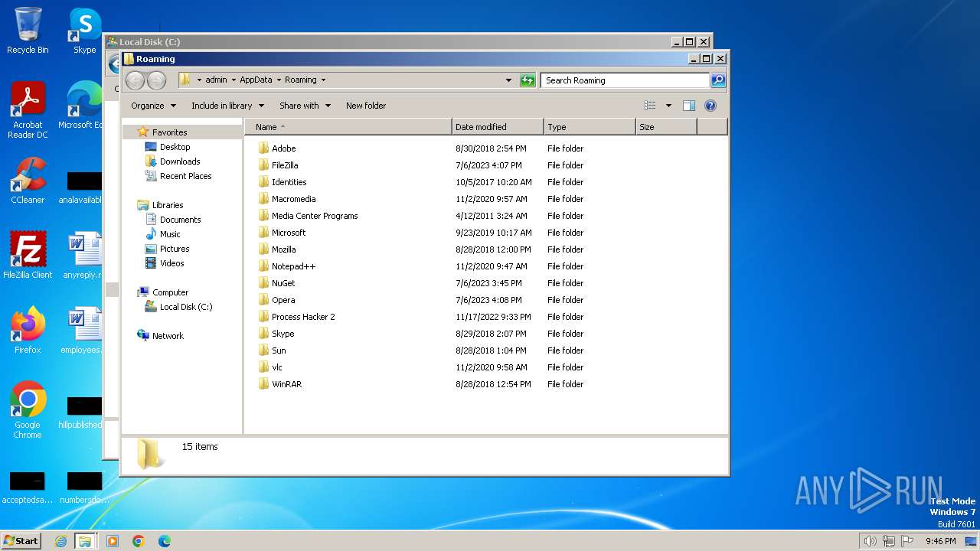Sort by Size column header
The width and height of the screenshot is (980, 551).
point(666,127)
